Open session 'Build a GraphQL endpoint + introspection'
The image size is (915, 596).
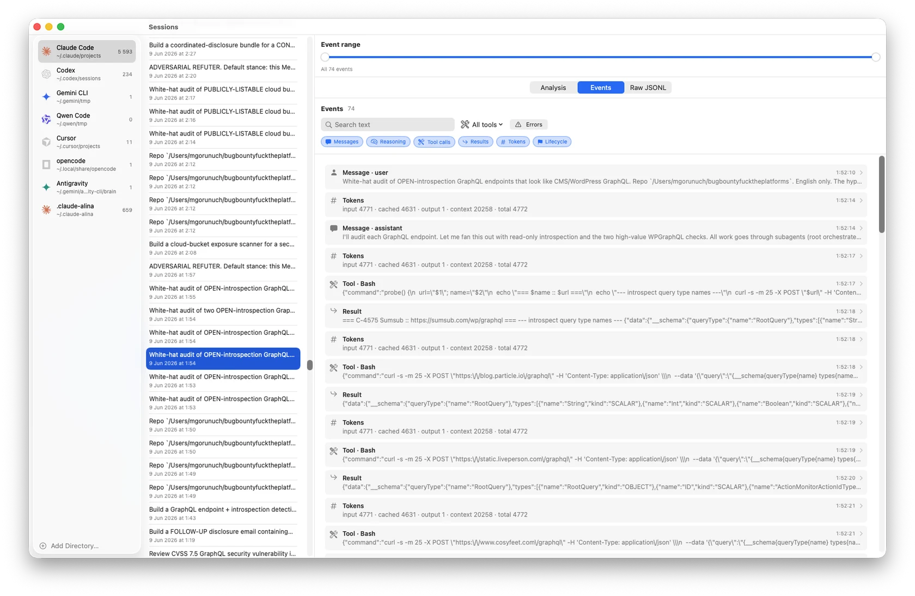223,513
